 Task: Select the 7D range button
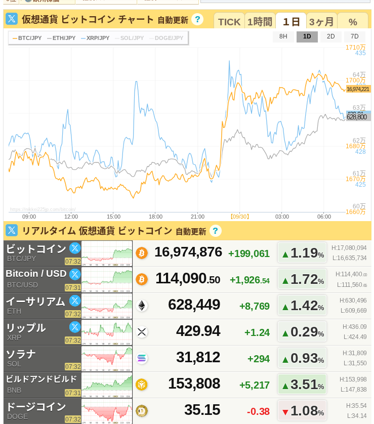(354, 36)
